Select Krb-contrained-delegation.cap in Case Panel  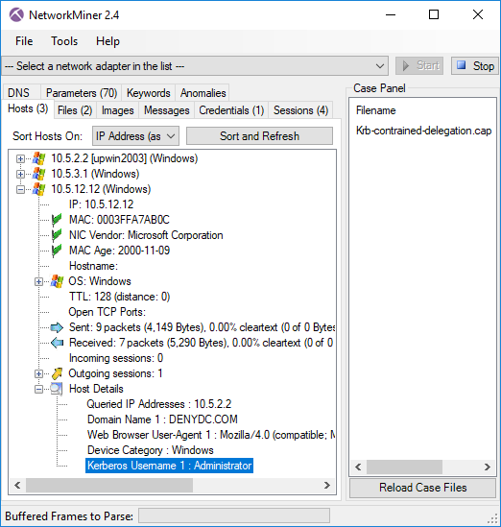click(423, 131)
